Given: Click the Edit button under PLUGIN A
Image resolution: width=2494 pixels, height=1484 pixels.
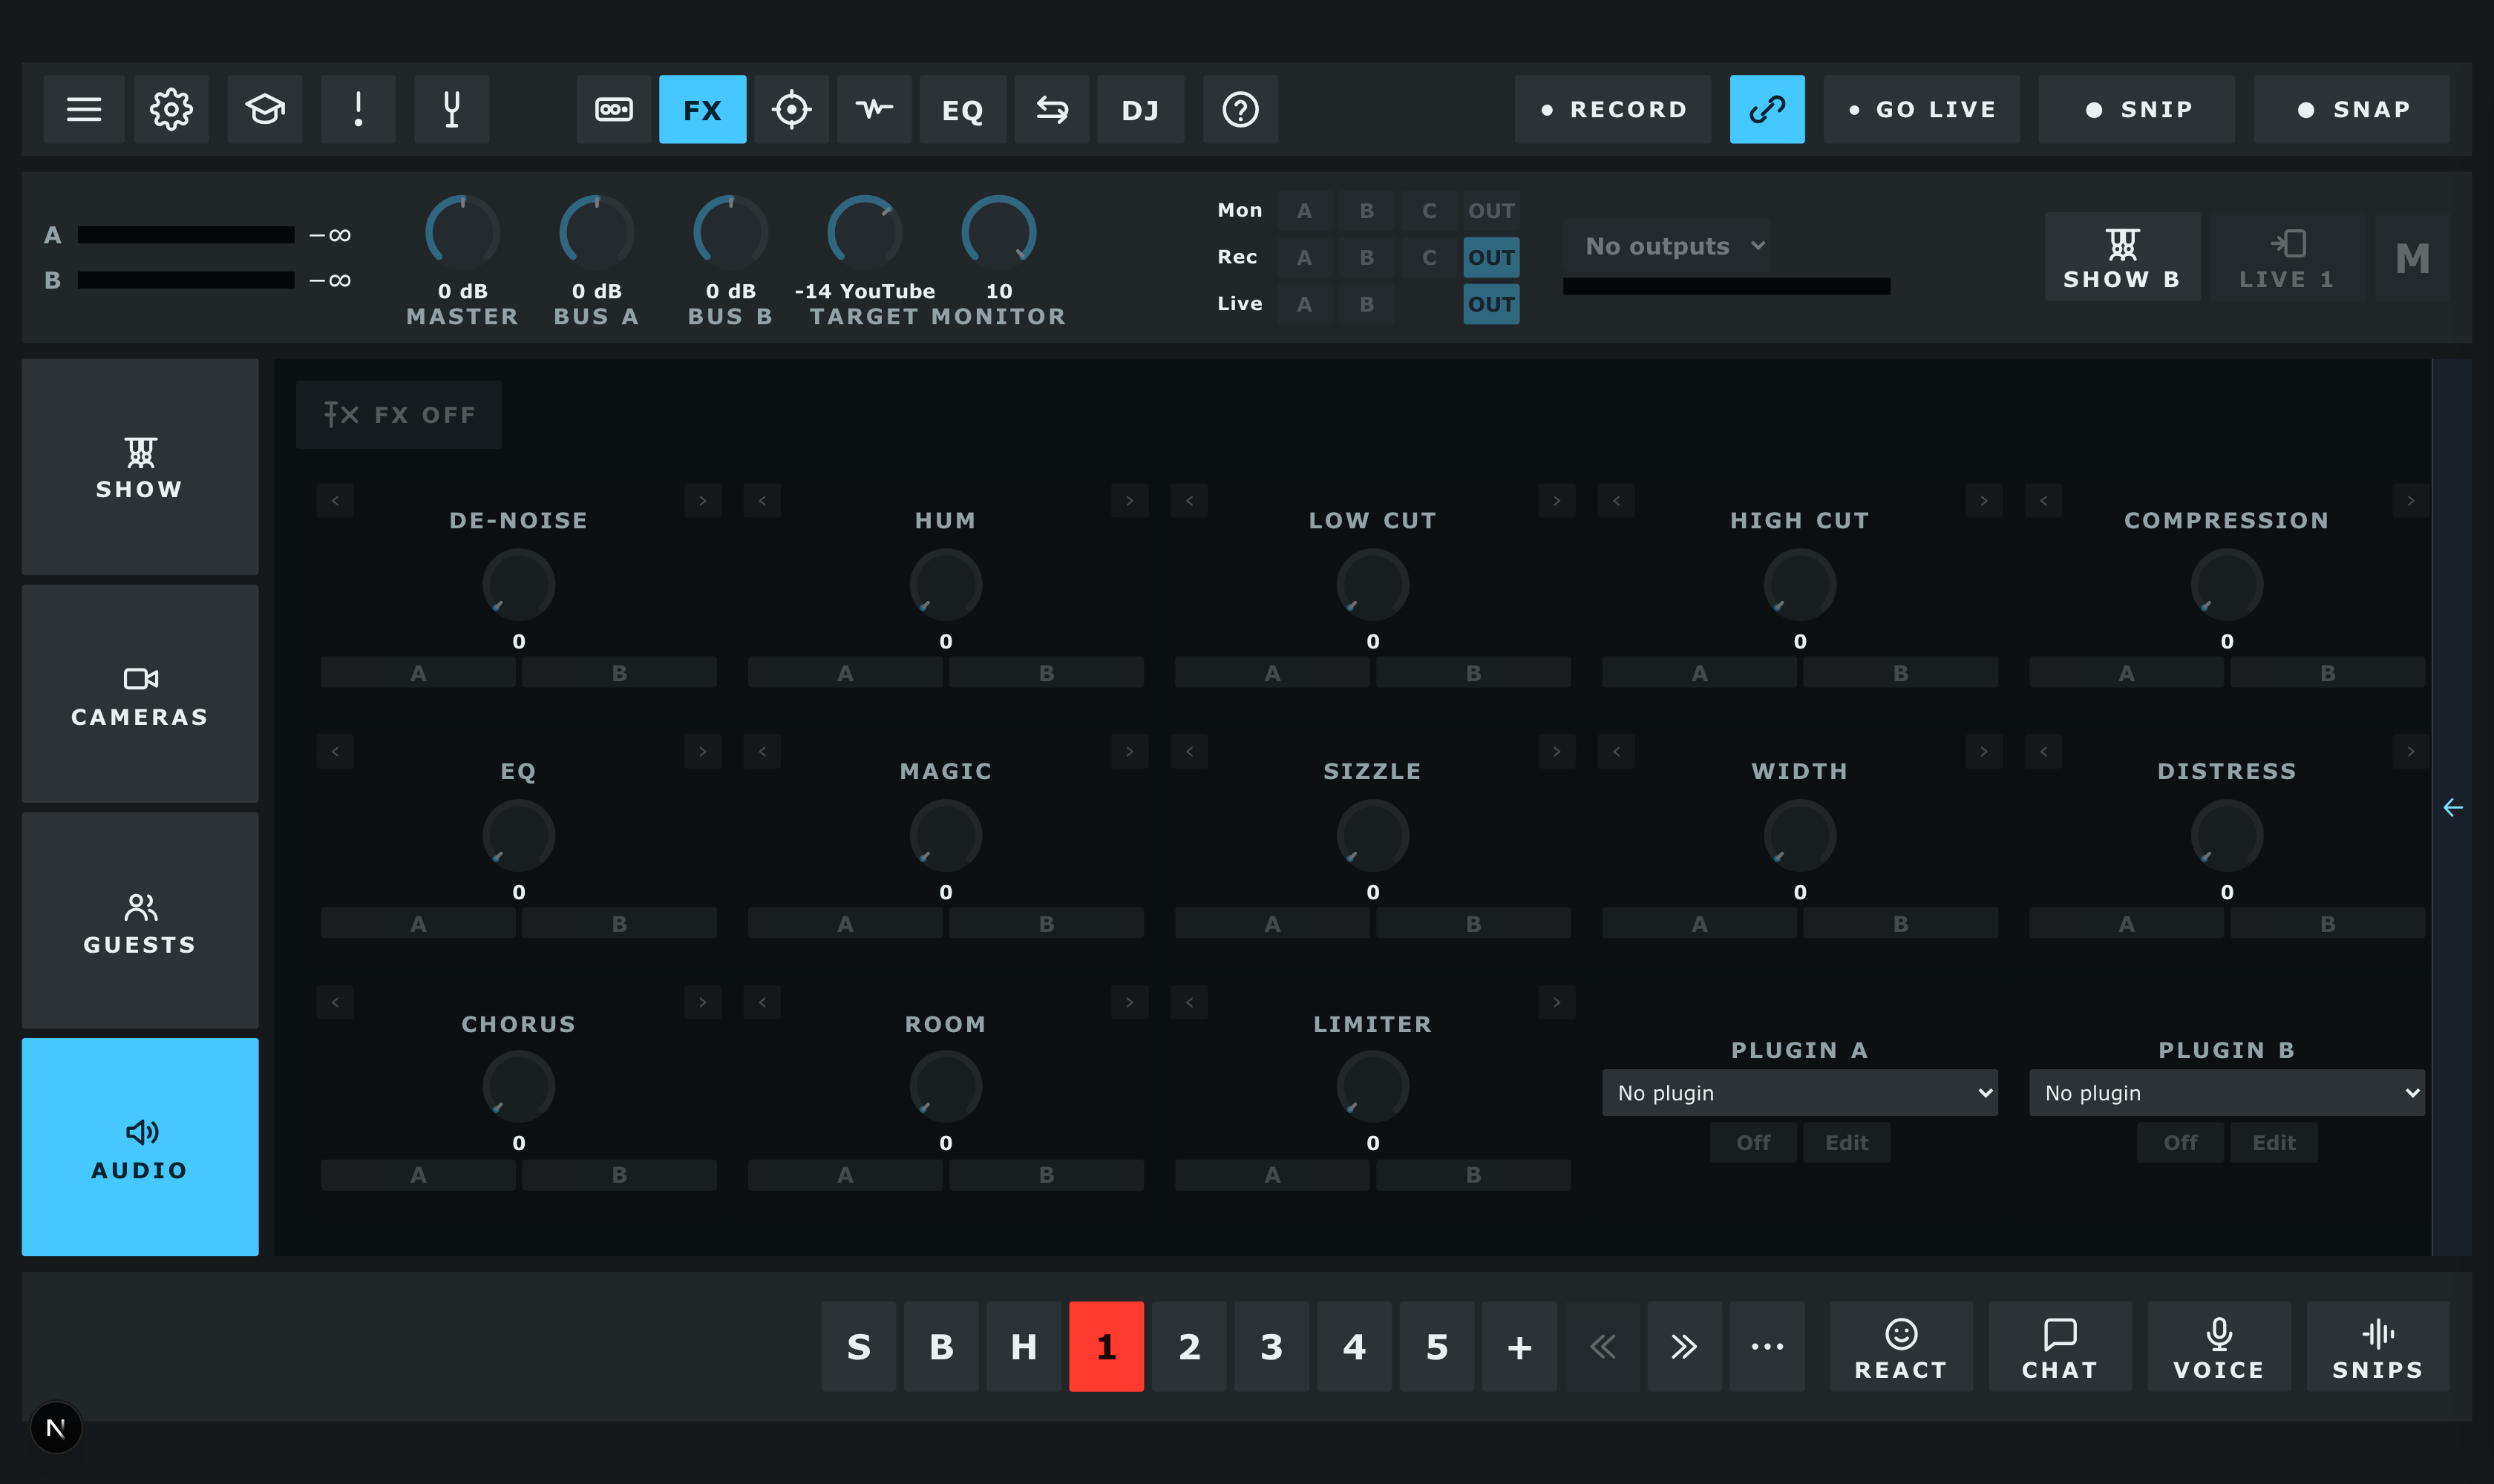Looking at the screenshot, I should [1847, 1142].
